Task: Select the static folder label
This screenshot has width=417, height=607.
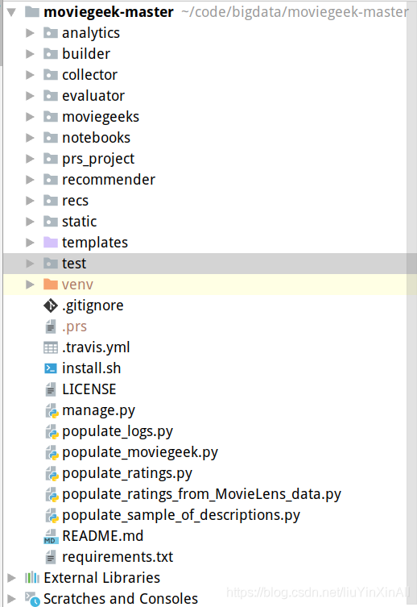Action: [79, 222]
